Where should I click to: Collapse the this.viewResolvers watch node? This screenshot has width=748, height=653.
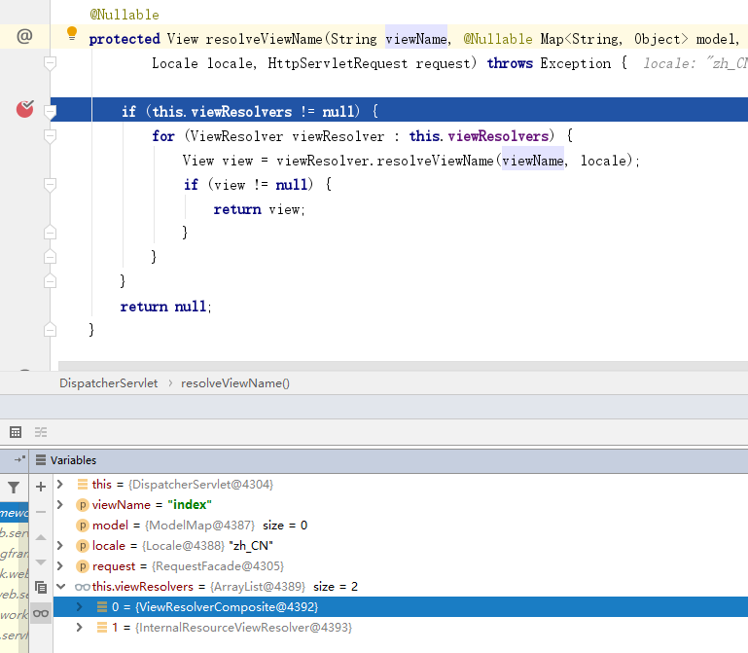tap(61, 586)
